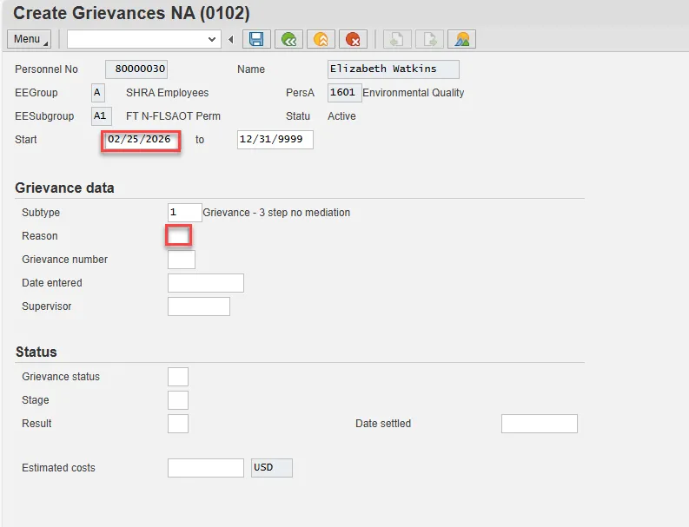Click the next record icon

(x=429, y=39)
